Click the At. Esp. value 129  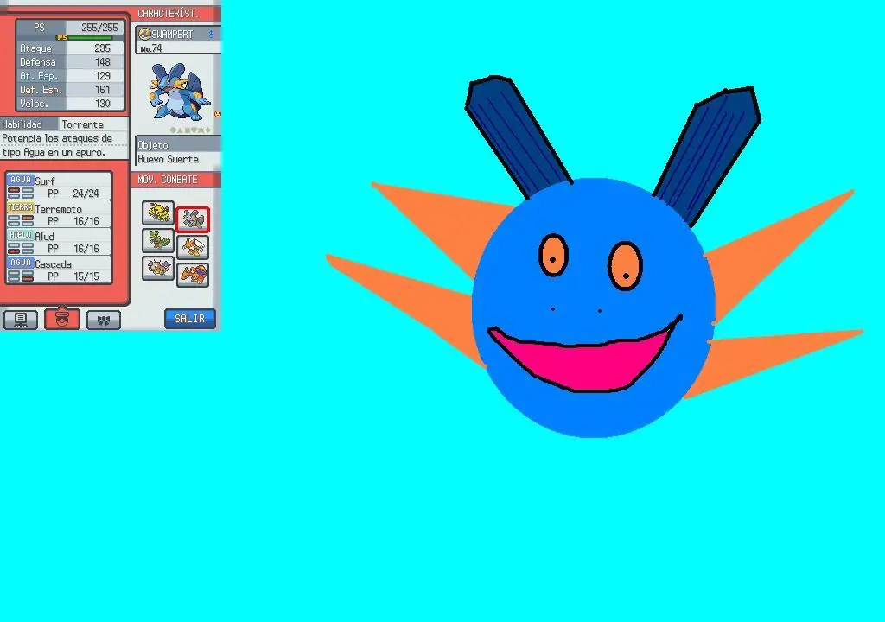click(x=102, y=76)
